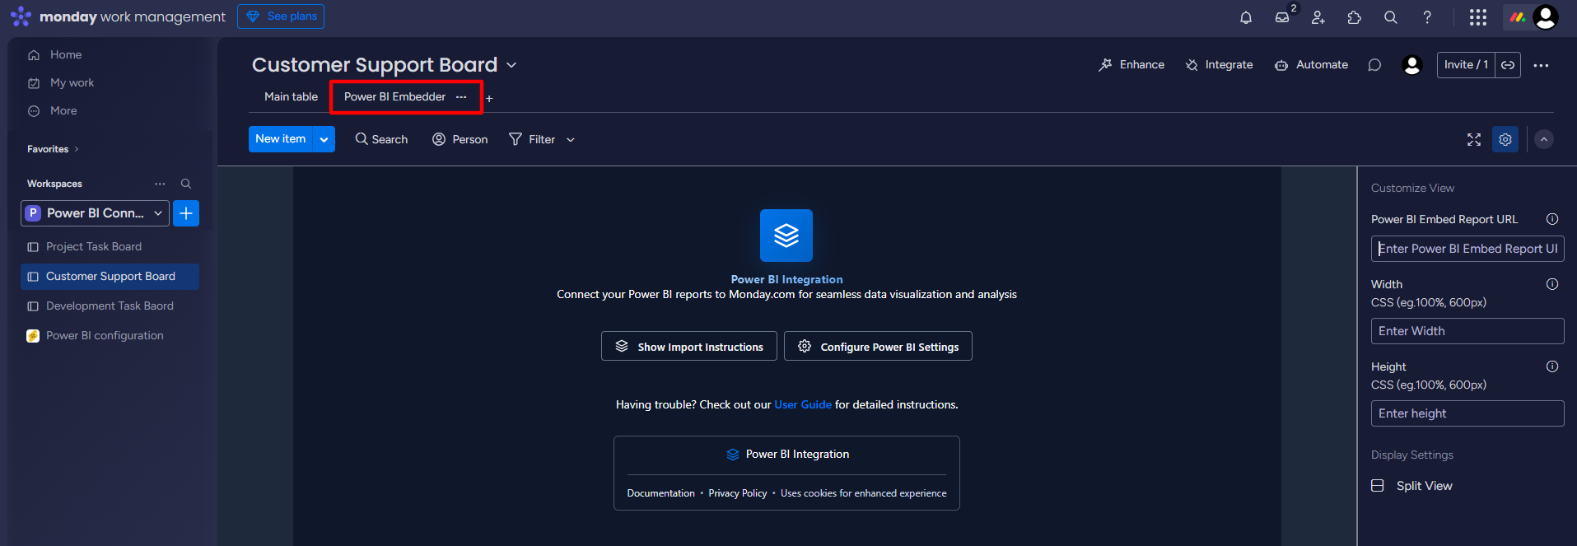Toggle the Split View option
The width and height of the screenshot is (1577, 546).
click(x=1411, y=486)
